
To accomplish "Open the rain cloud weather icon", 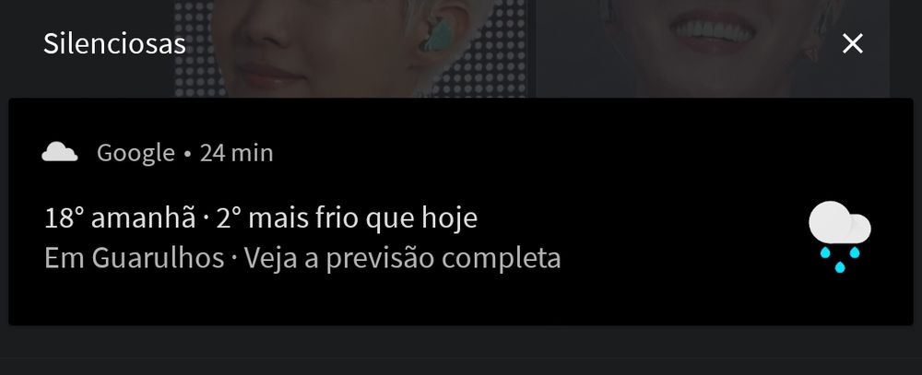I will point(840,236).
